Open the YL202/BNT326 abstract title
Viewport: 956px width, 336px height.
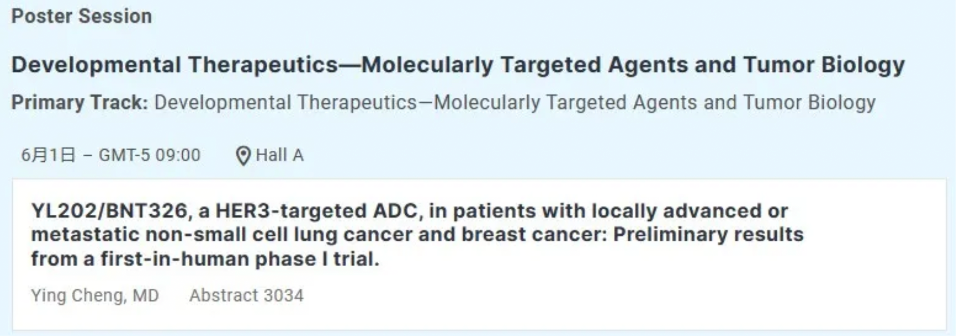(417, 235)
